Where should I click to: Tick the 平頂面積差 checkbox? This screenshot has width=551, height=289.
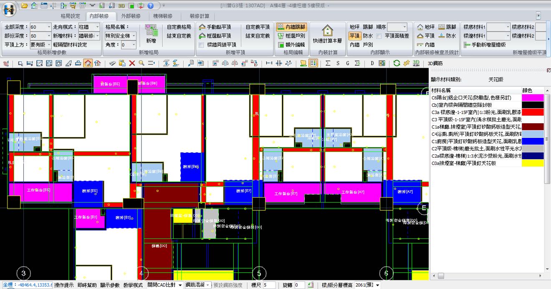point(379,36)
